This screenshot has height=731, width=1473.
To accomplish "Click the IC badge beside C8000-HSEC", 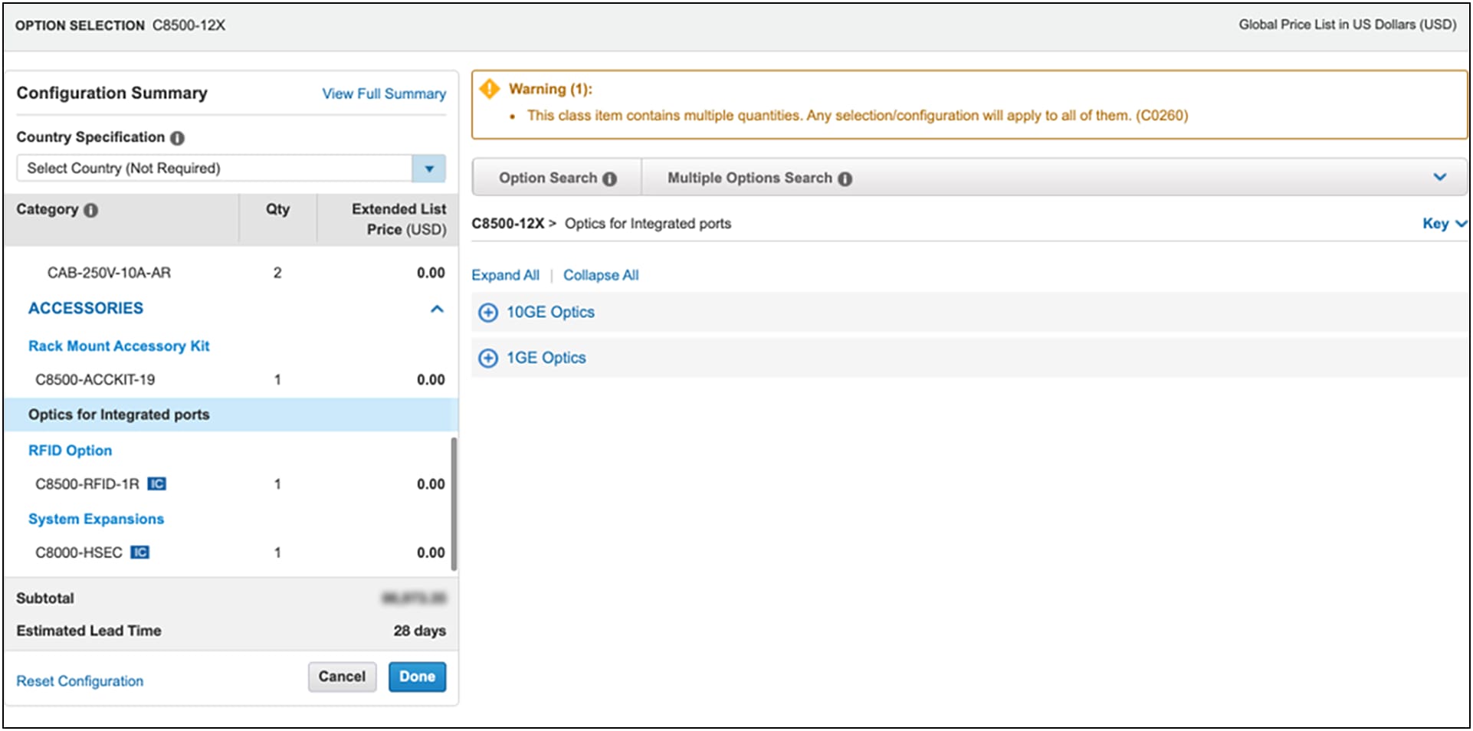I will 139,552.
